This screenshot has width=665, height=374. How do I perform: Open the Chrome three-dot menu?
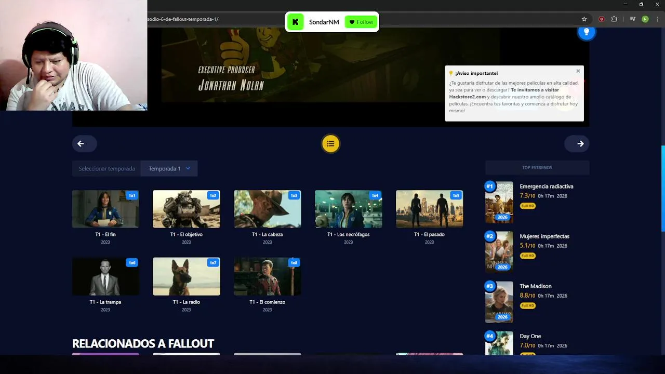click(x=657, y=19)
